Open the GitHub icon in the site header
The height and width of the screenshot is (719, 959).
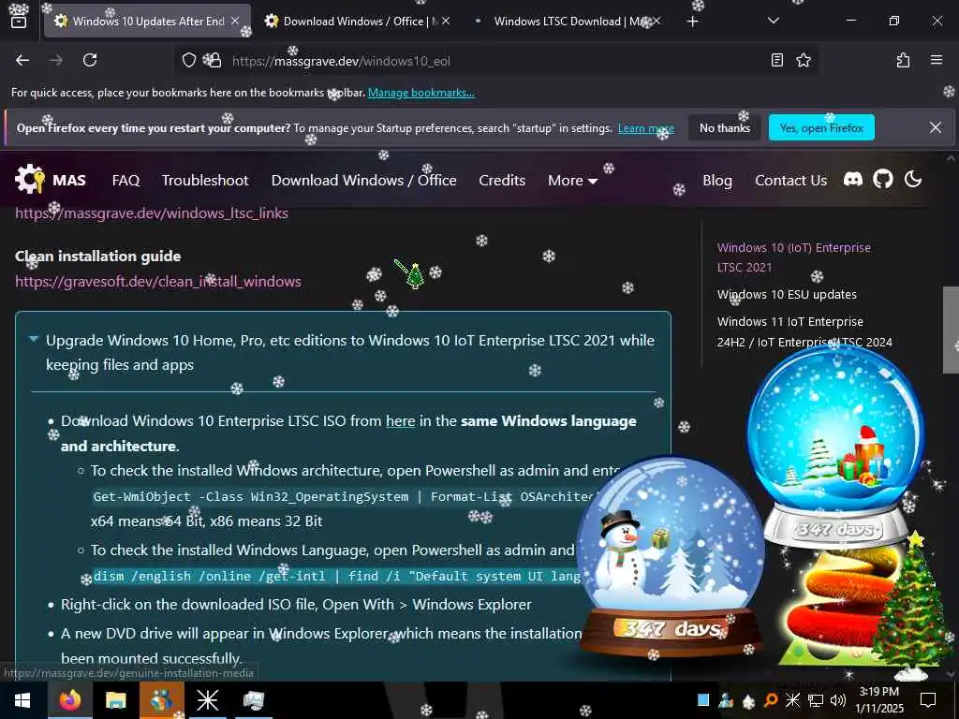[x=882, y=179]
